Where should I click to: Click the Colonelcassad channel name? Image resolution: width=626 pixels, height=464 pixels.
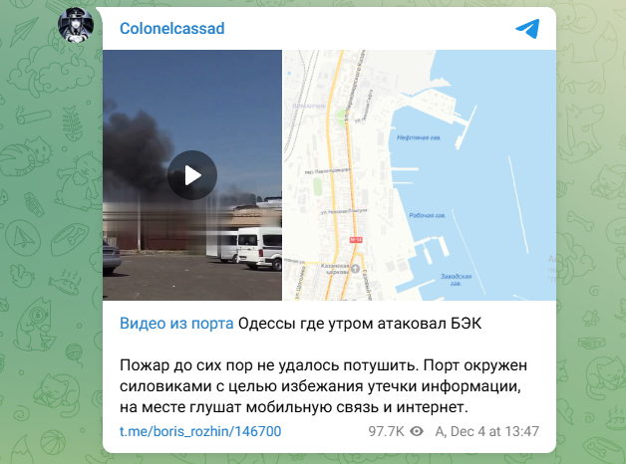172,28
